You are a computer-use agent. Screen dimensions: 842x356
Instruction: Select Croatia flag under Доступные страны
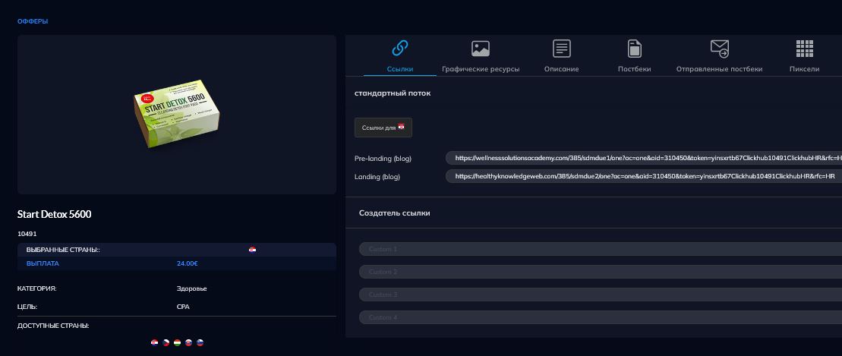click(155, 343)
